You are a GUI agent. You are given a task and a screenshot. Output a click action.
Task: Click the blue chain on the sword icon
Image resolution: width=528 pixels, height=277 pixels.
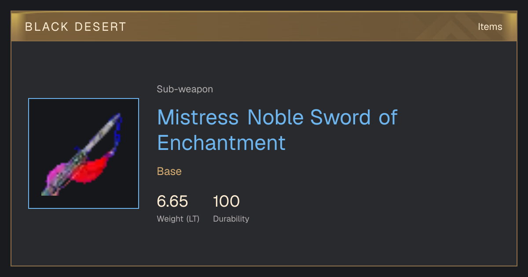tap(116, 135)
